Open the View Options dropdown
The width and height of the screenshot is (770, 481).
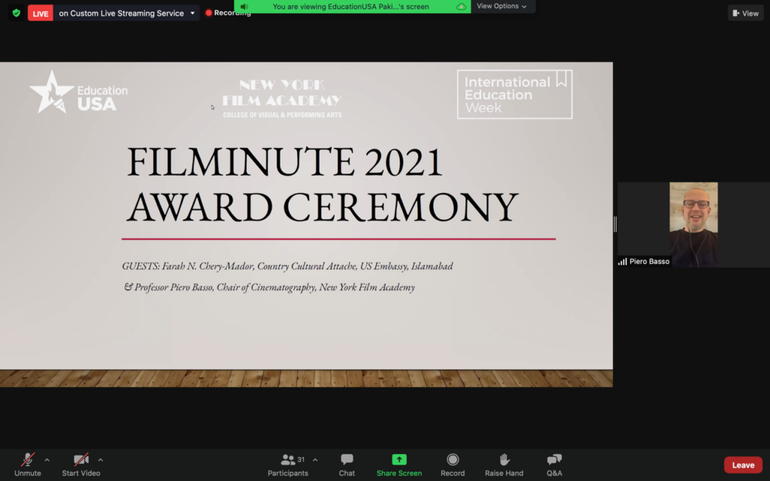point(502,6)
